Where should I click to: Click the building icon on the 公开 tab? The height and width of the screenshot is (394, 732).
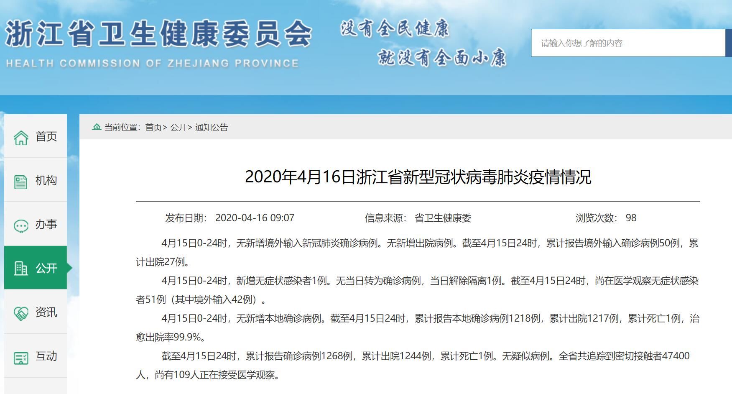pos(20,268)
